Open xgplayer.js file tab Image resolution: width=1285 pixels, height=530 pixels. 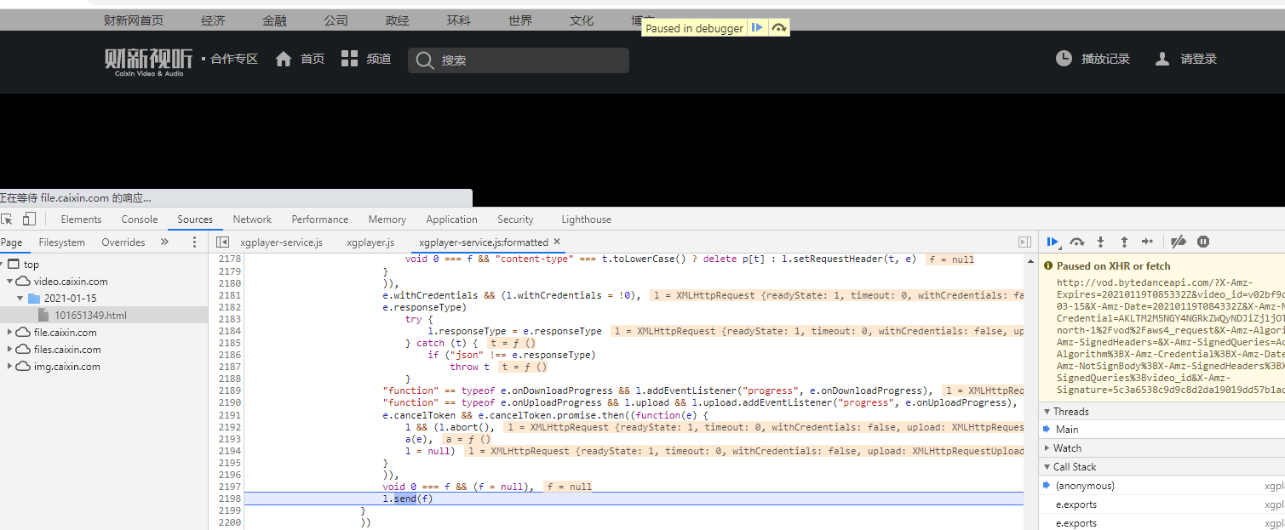click(370, 242)
